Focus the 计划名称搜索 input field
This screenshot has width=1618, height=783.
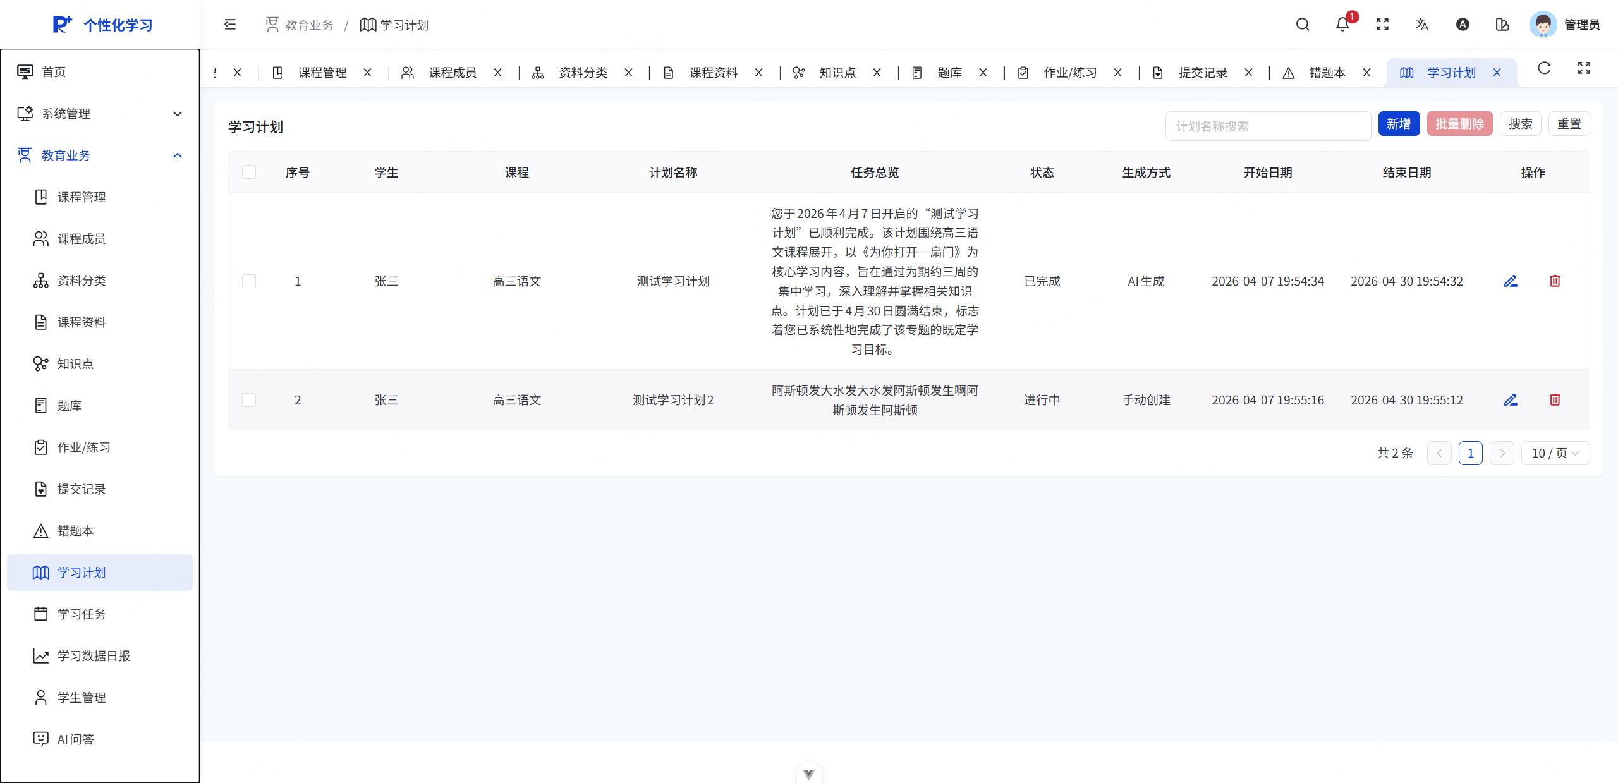point(1267,126)
